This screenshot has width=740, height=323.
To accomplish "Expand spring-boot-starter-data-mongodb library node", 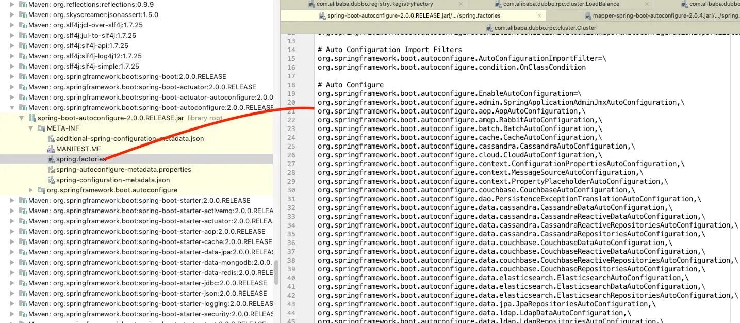I will (x=13, y=262).
